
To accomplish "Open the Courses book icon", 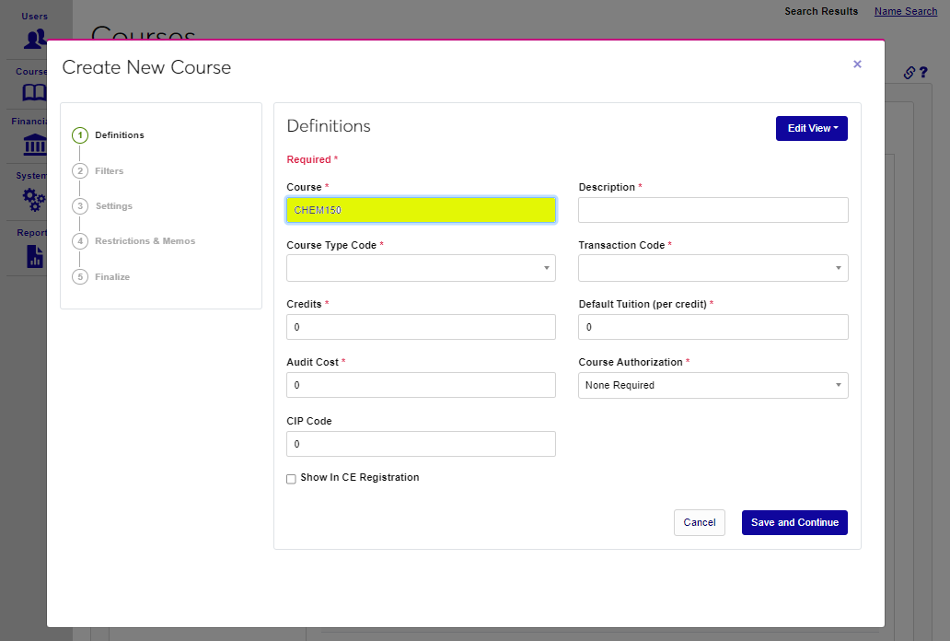I will [x=34, y=92].
